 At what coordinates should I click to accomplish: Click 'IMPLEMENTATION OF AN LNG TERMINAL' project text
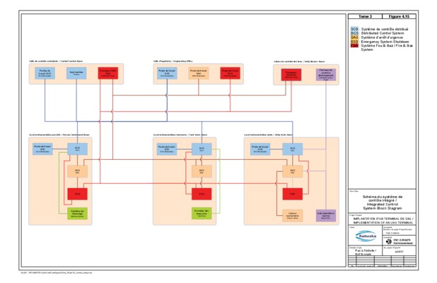point(383,223)
